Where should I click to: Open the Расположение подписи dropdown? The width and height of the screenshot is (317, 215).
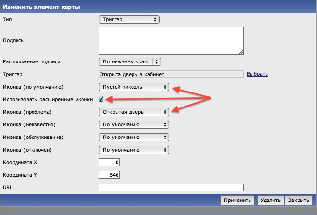(x=129, y=62)
